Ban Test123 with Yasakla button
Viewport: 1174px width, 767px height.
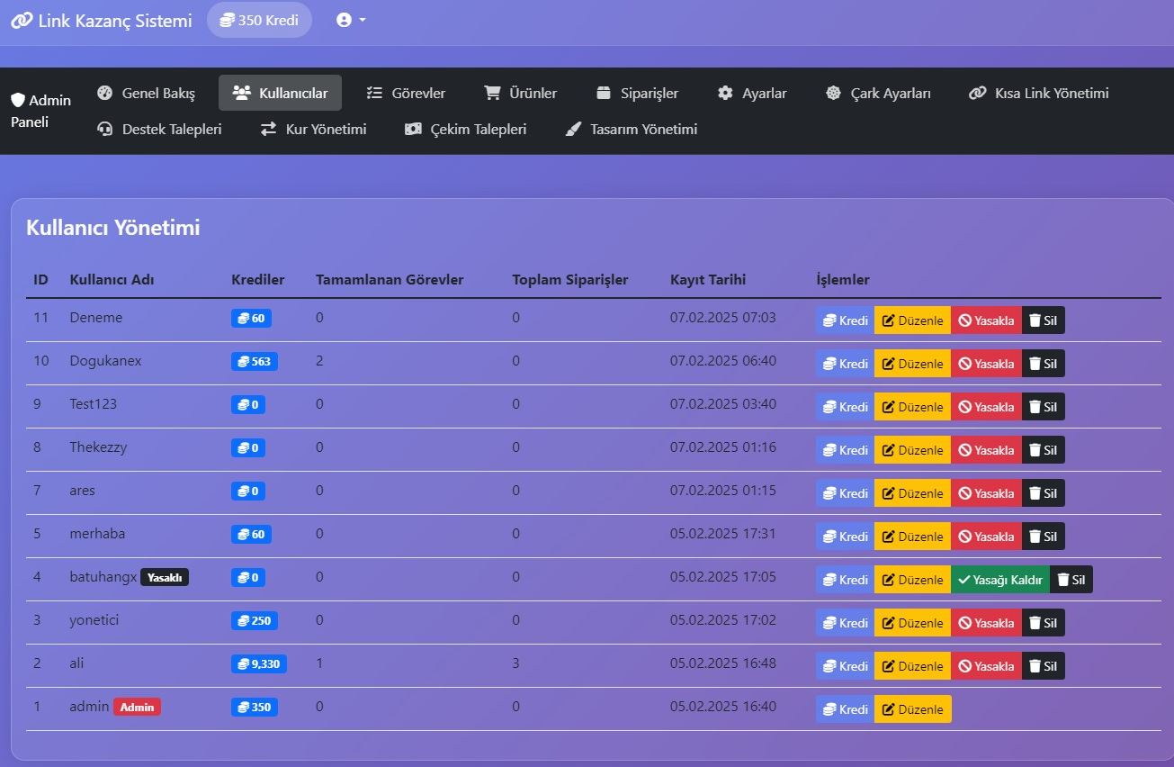click(986, 407)
